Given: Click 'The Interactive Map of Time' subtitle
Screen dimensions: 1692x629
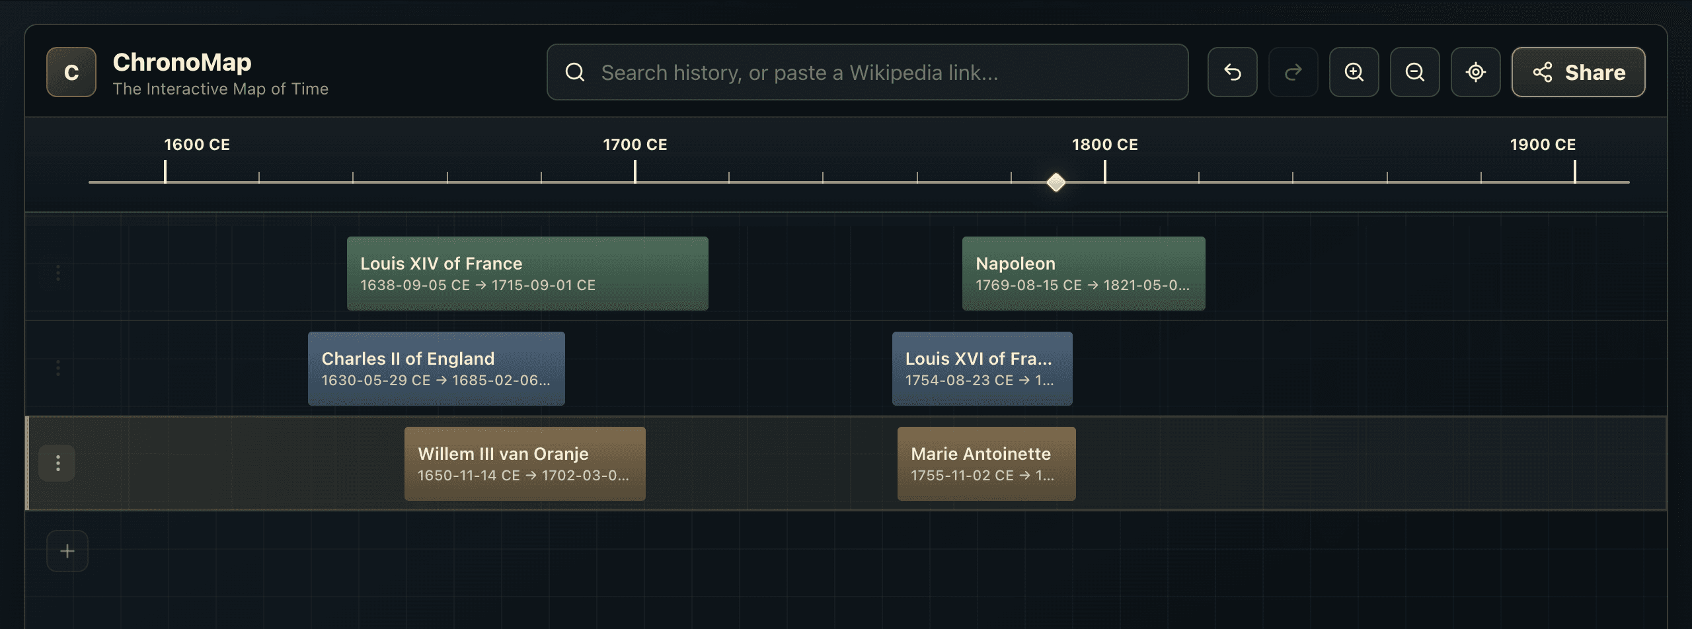Looking at the screenshot, I should (x=221, y=89).
